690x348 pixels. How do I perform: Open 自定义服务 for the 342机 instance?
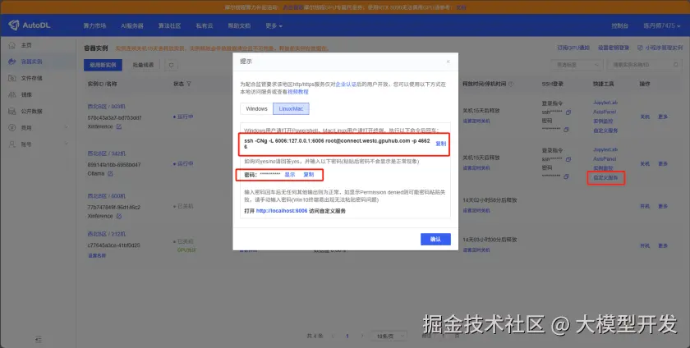coord(605,178)
